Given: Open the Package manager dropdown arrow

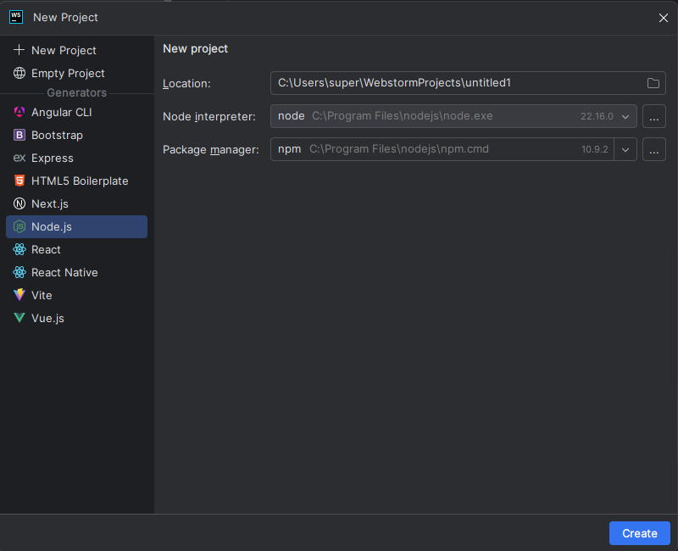Looking at the screenshot, I should click(625, 150).
